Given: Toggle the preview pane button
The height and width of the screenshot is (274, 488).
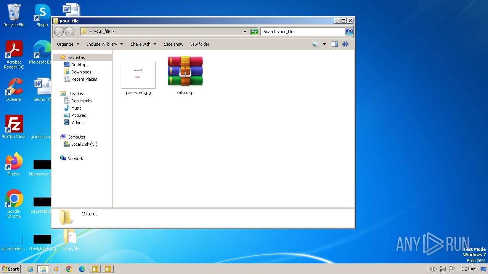Looking at the screenshot, I should tap(335, 44).
